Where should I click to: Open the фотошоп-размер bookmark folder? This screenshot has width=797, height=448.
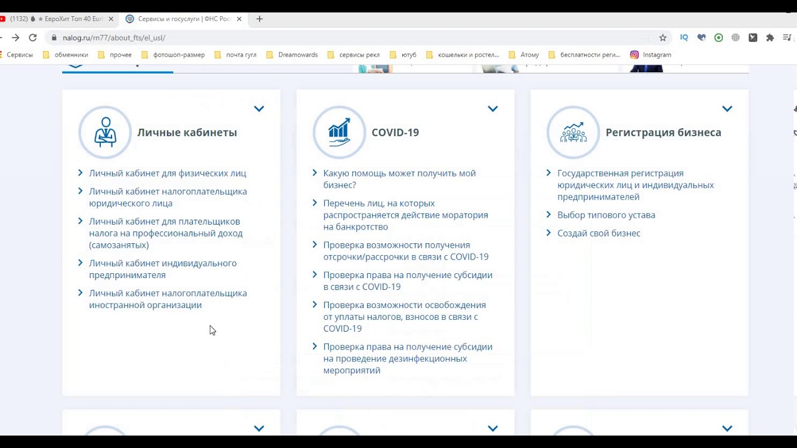click(x=172, y=55)
